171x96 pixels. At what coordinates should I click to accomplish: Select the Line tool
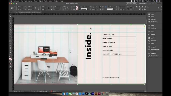[x=10, y=28]
